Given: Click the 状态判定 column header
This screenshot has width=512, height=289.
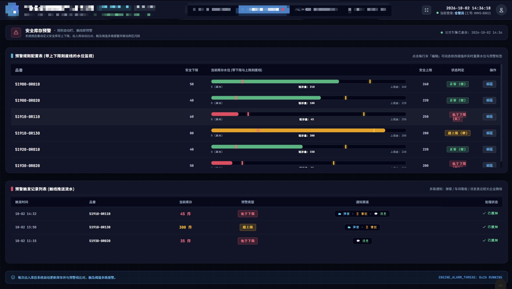Looking at the screenshot, I should (458, 70).
